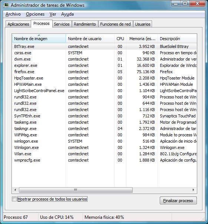The image size is (208, 224).
Task: Select the LightScribeControlPanel.exe process
Action: pyautogui.click(x=104, y=91)
